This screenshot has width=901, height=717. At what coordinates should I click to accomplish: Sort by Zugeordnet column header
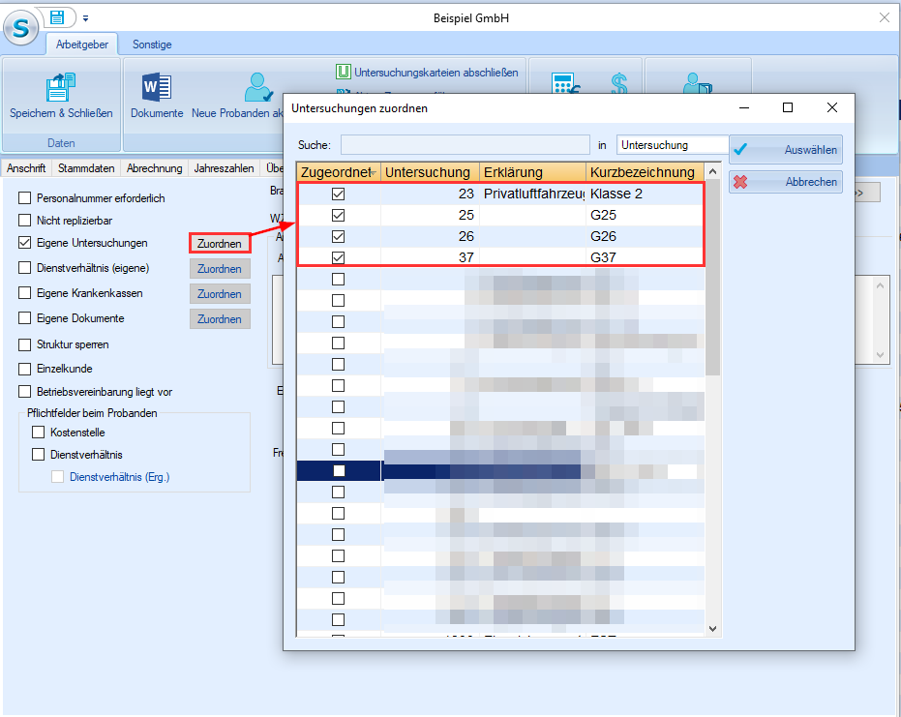tap(339, 172)
